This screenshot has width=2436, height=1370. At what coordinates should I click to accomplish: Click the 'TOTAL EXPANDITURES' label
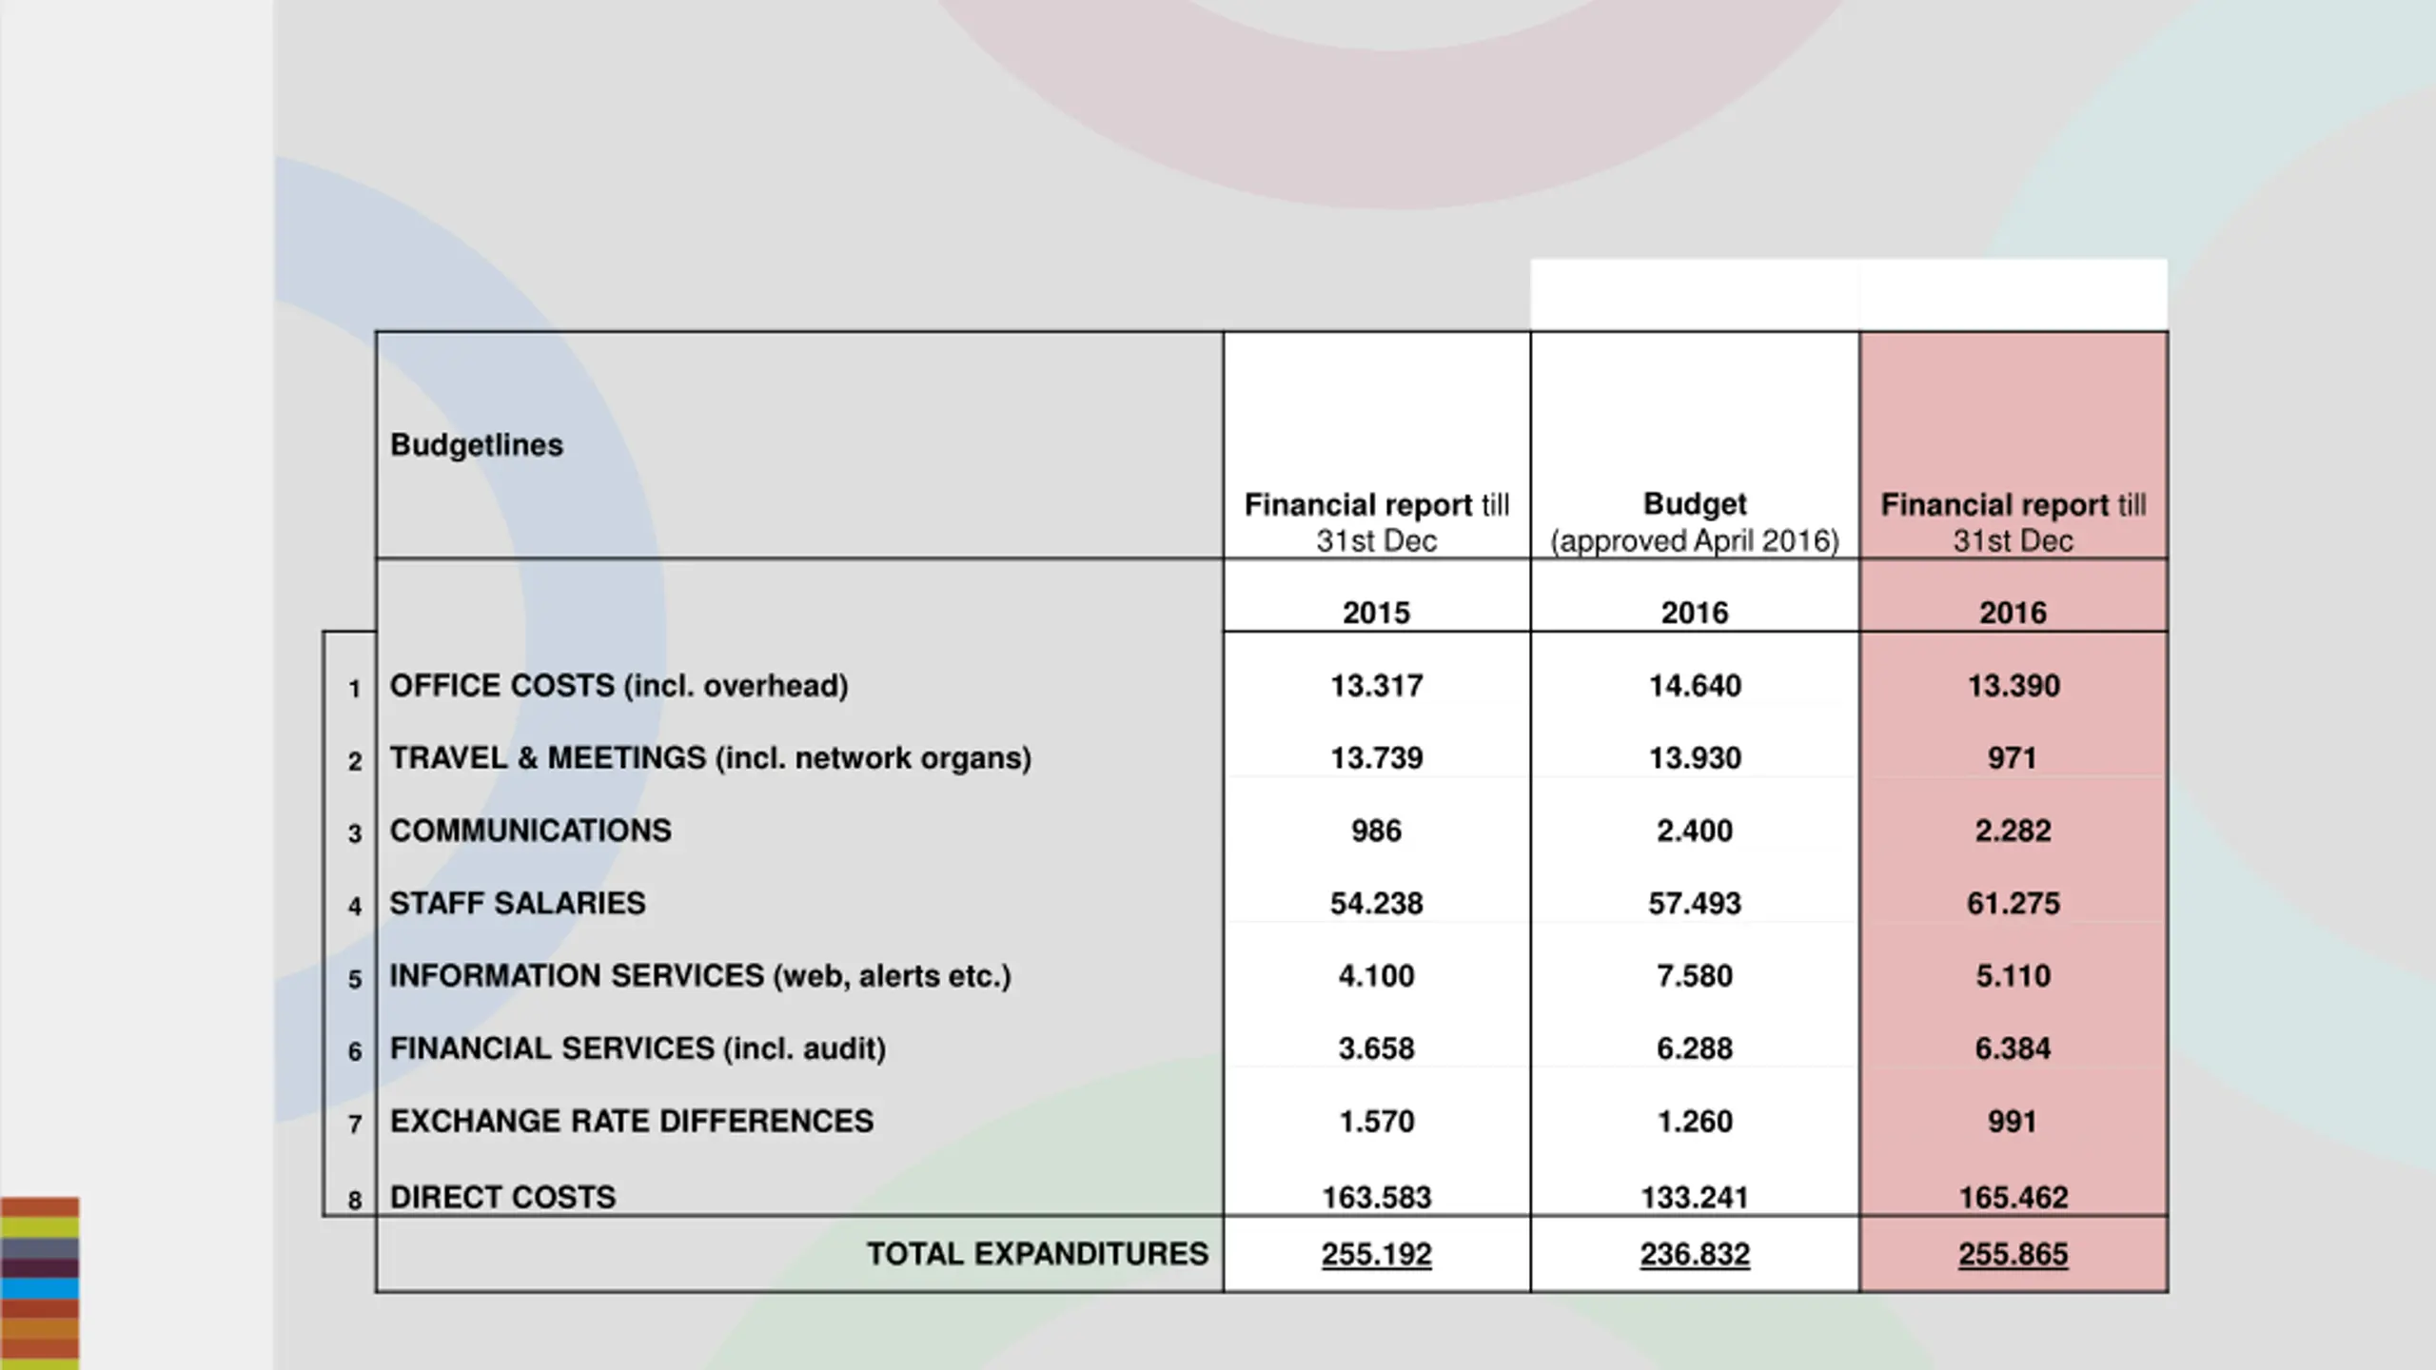pos(1037,1254)
